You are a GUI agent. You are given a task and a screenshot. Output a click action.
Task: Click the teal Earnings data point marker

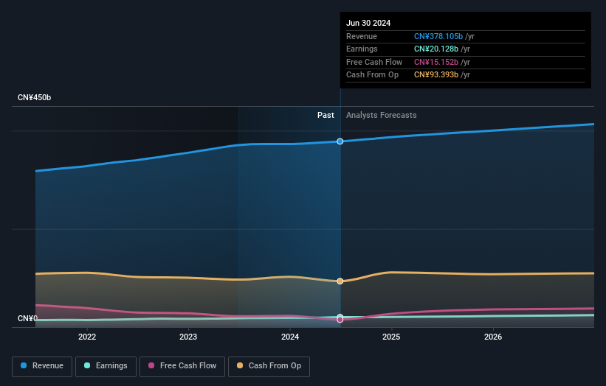[x=340, y=317]
